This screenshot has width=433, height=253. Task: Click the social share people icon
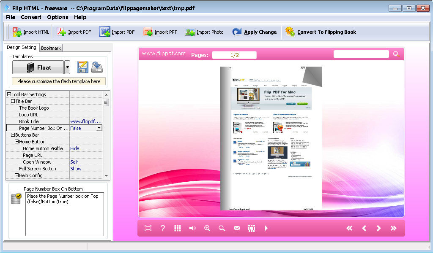pyautogui.click(x=251, y=228)
